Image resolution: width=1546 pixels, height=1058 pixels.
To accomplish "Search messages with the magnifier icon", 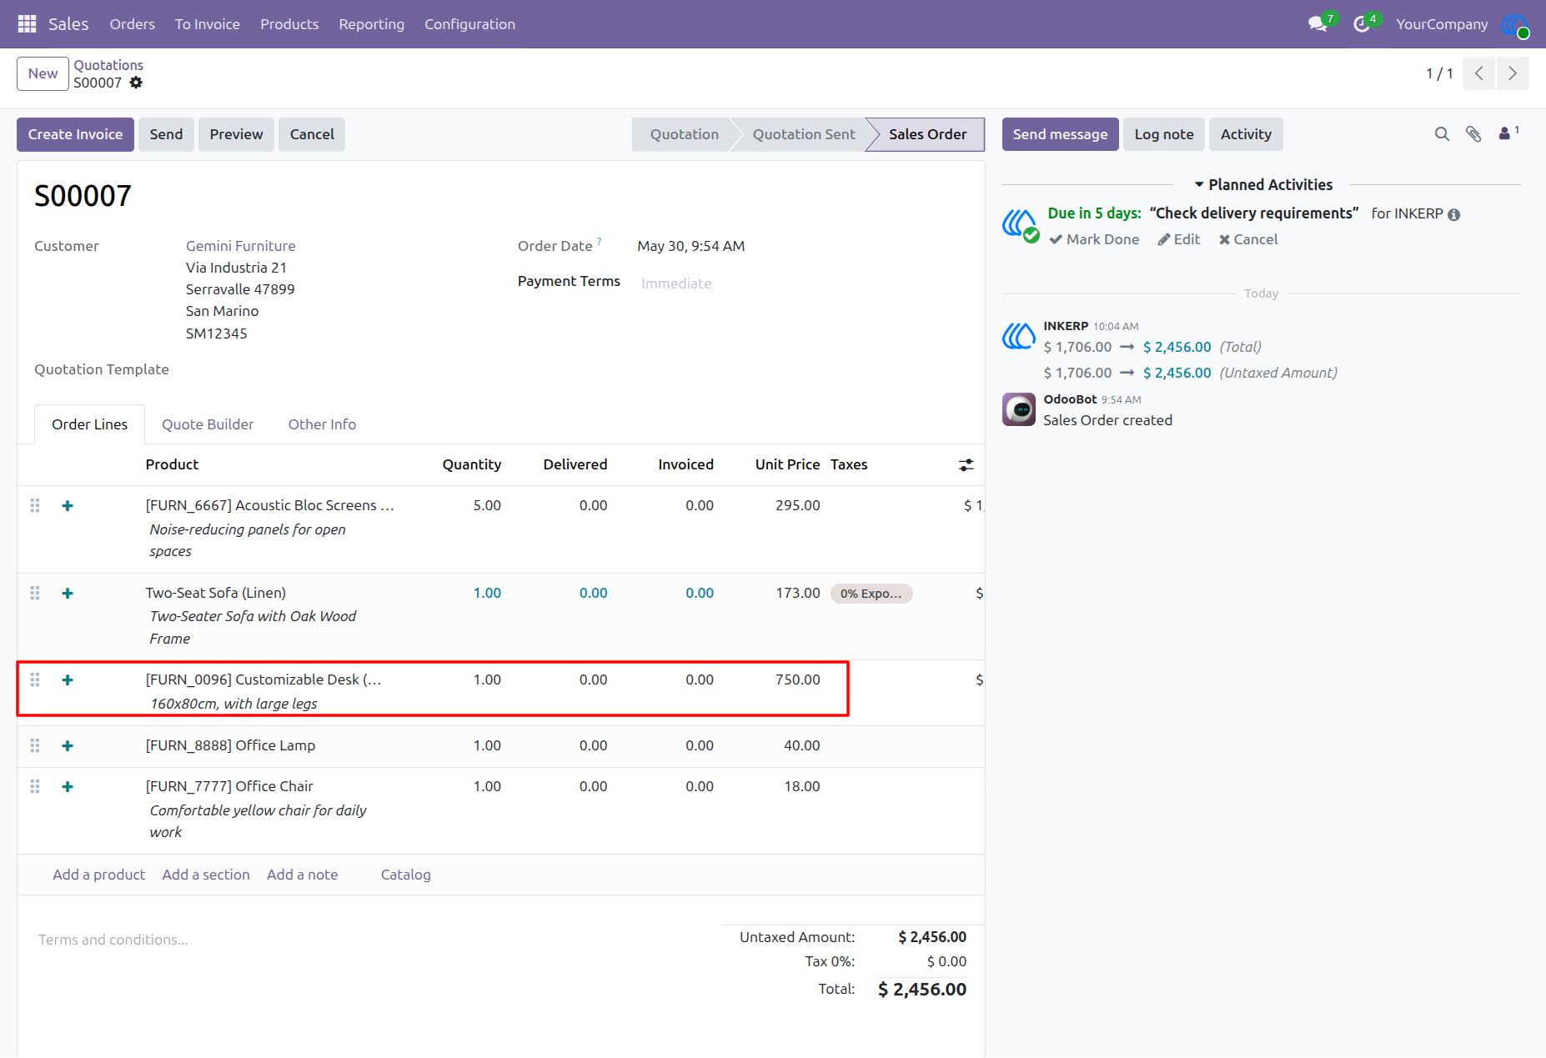I will 1442,134.
